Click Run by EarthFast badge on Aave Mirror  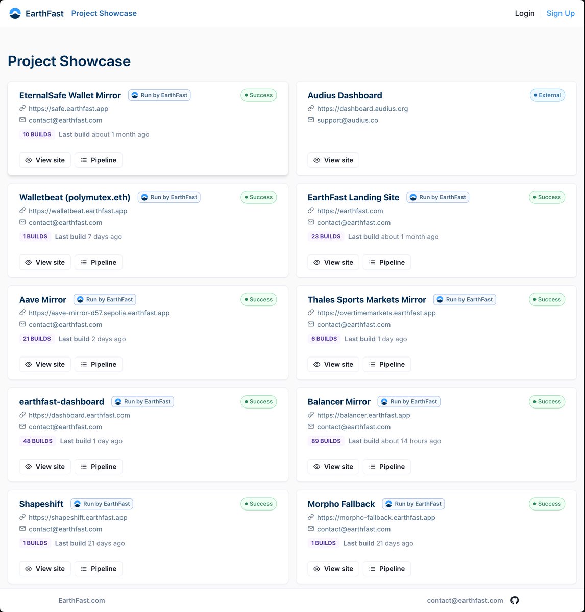[105, 300]
